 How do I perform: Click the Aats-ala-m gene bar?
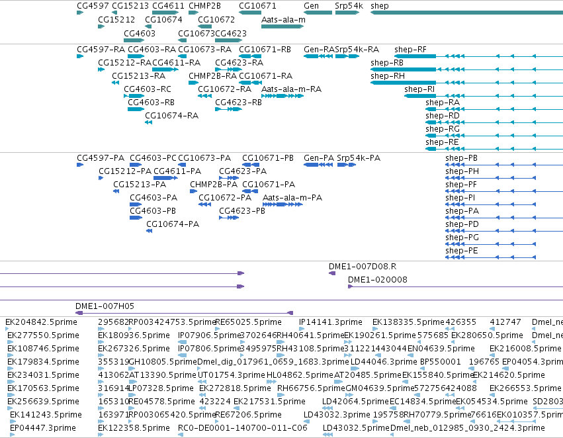pyautogui.click(x=282, y=26)
